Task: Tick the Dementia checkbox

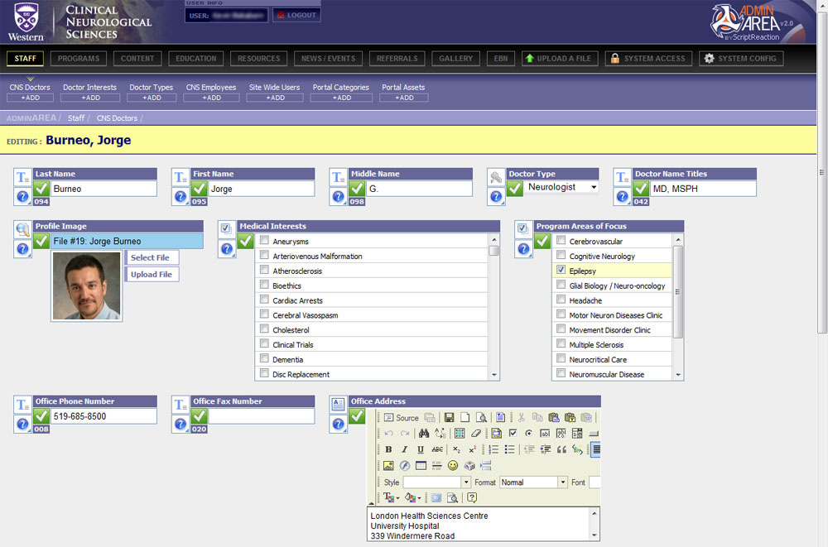Action: click(x=264, y=359)
